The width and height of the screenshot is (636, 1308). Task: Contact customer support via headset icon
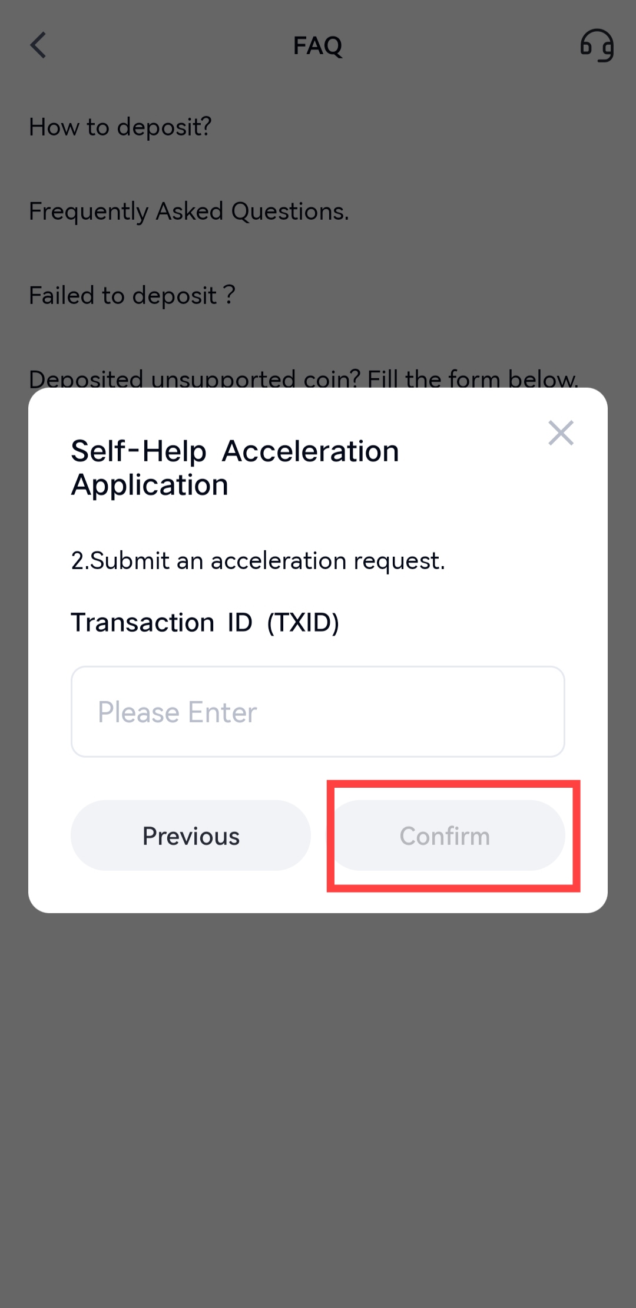[x=597, y=45]
